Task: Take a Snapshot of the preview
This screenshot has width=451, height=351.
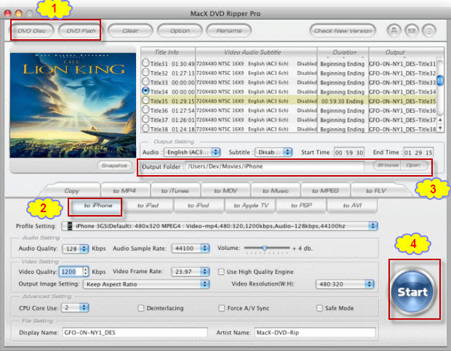Action: pyautogui.click(x=114, y=166)
